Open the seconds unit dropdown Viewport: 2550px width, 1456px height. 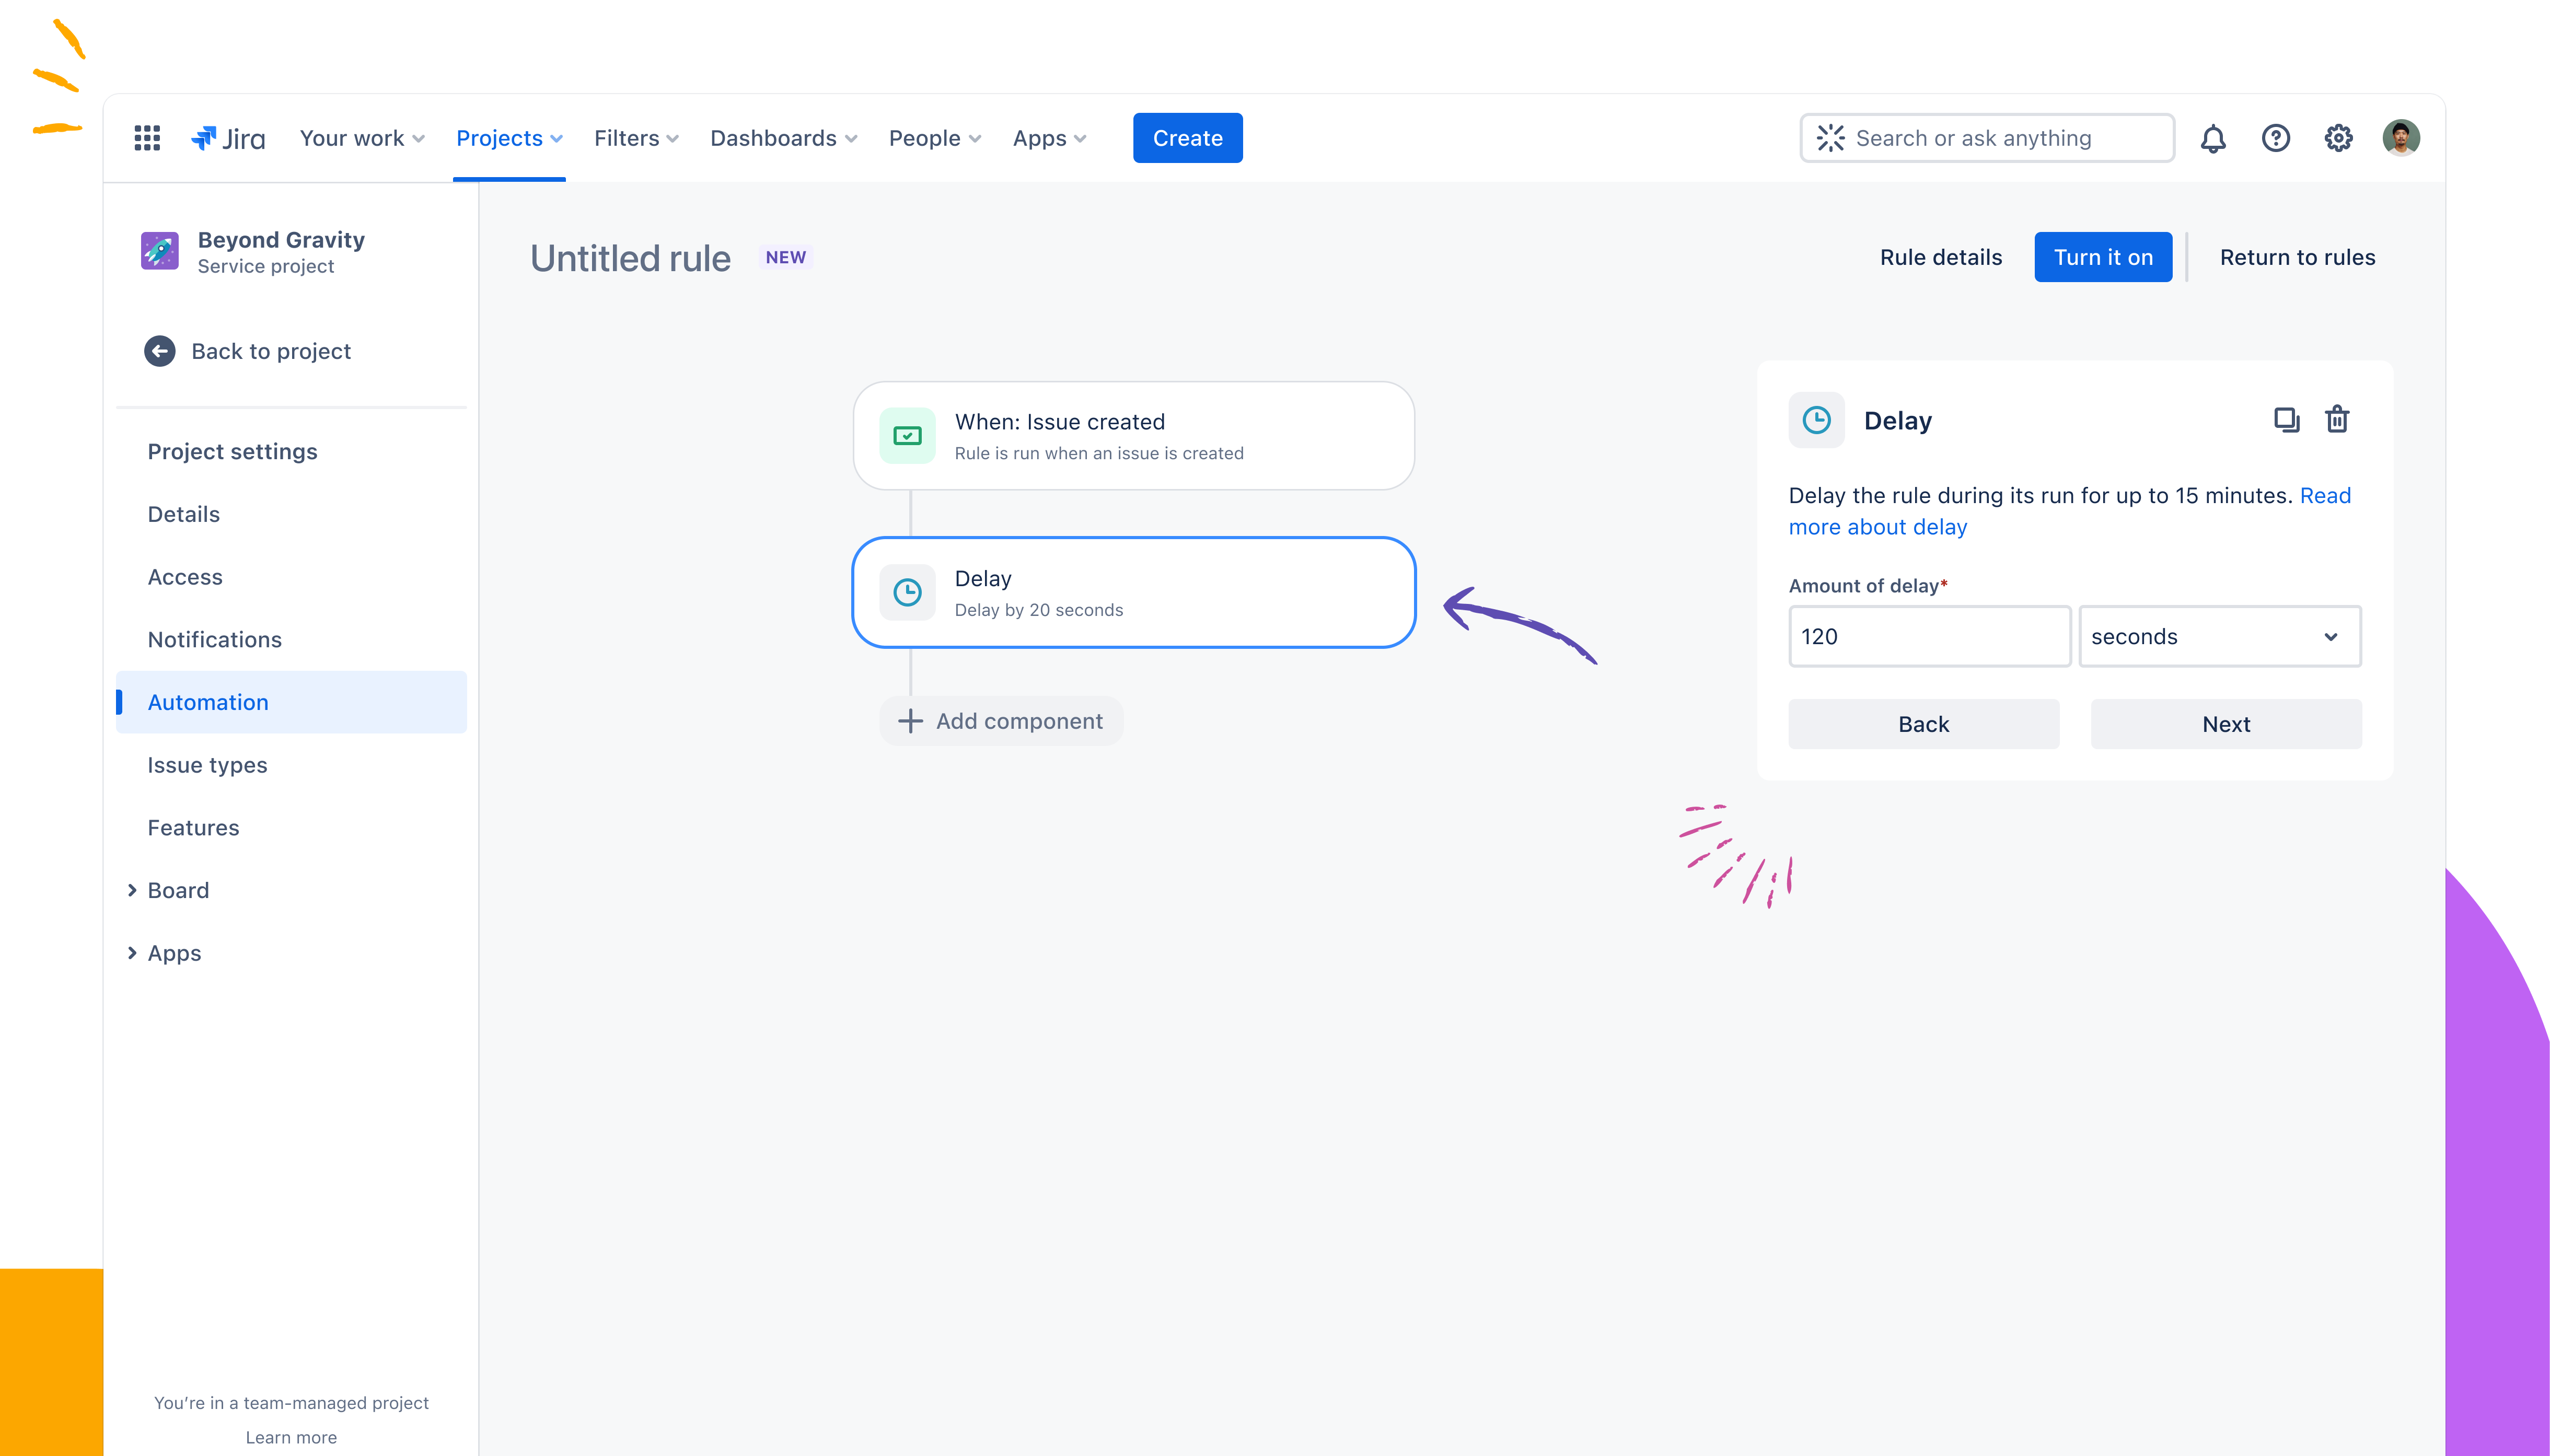coord(2219,636)
